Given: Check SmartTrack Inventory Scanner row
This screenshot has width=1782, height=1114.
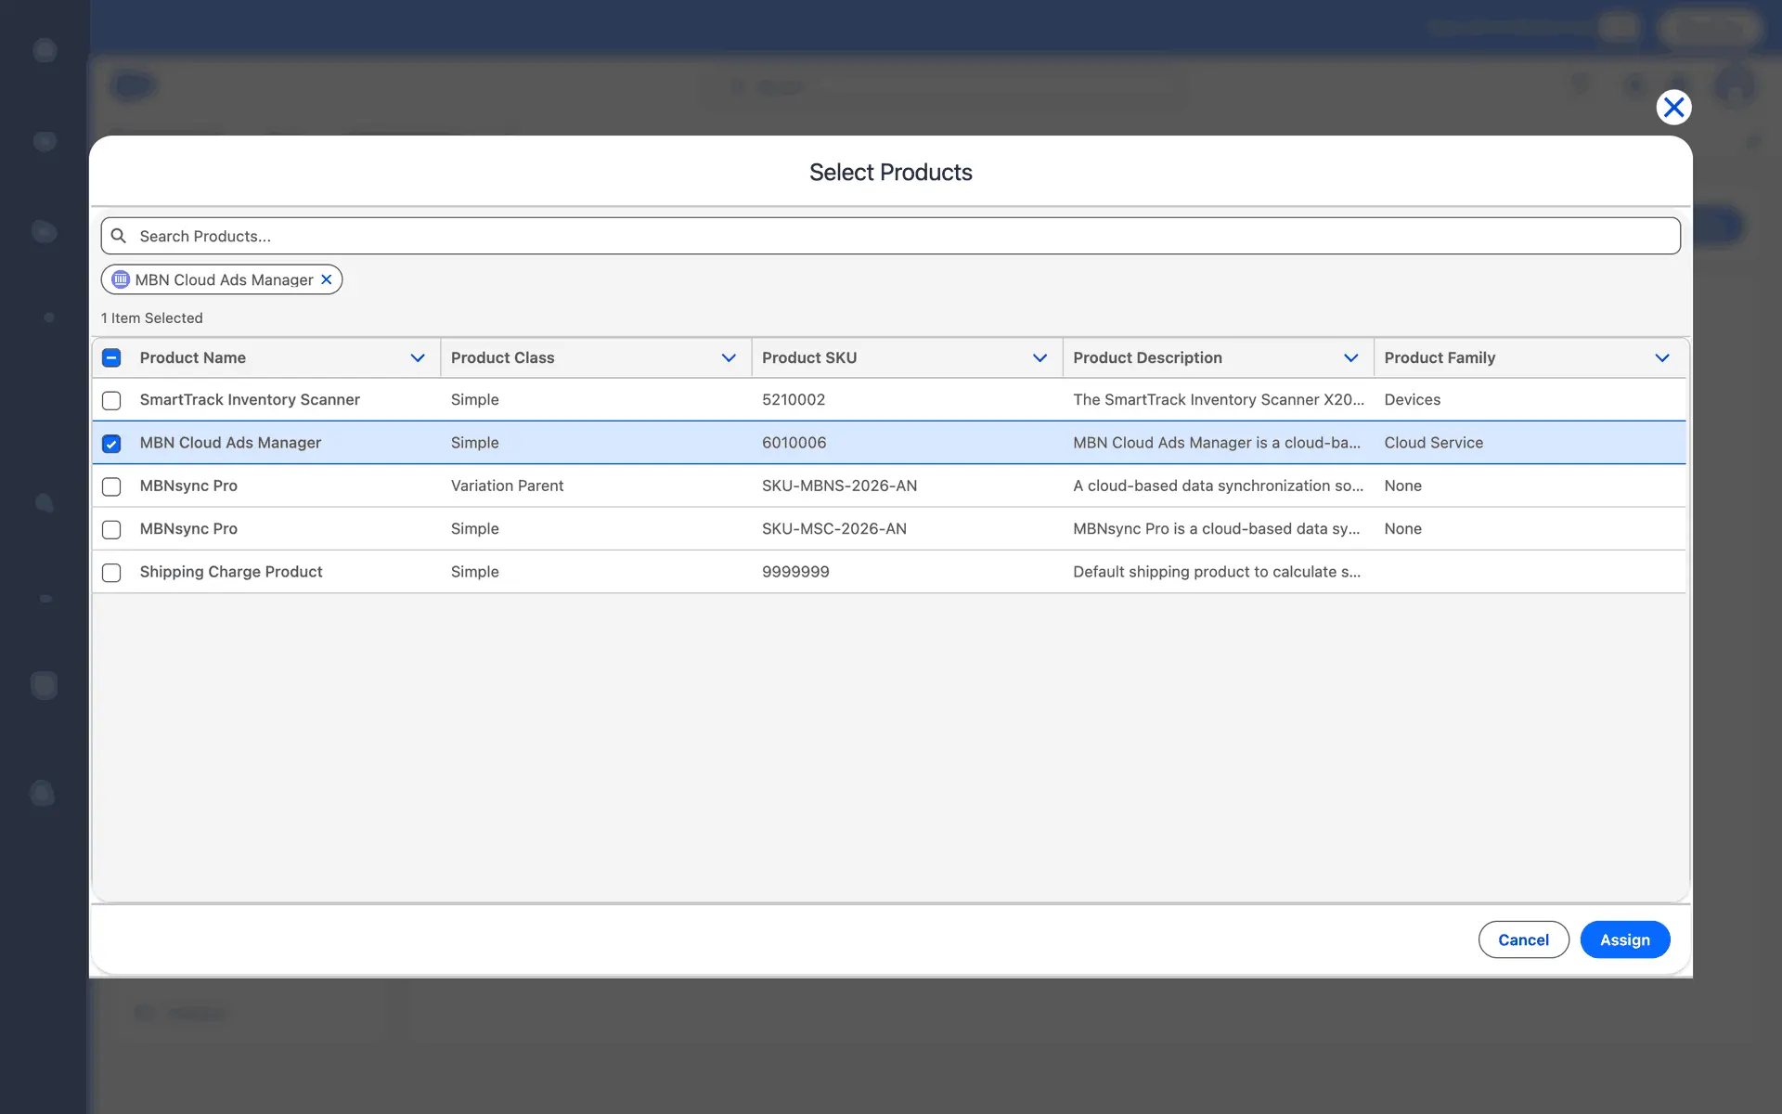Looking at the screenshot, I should [x=111, y=400].
